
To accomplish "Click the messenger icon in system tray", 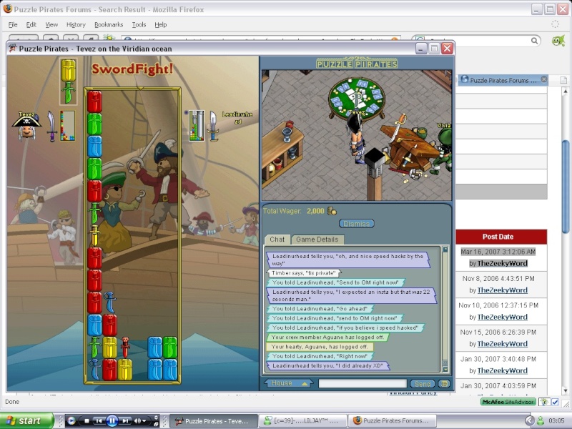I will click(x=541, y=420).
